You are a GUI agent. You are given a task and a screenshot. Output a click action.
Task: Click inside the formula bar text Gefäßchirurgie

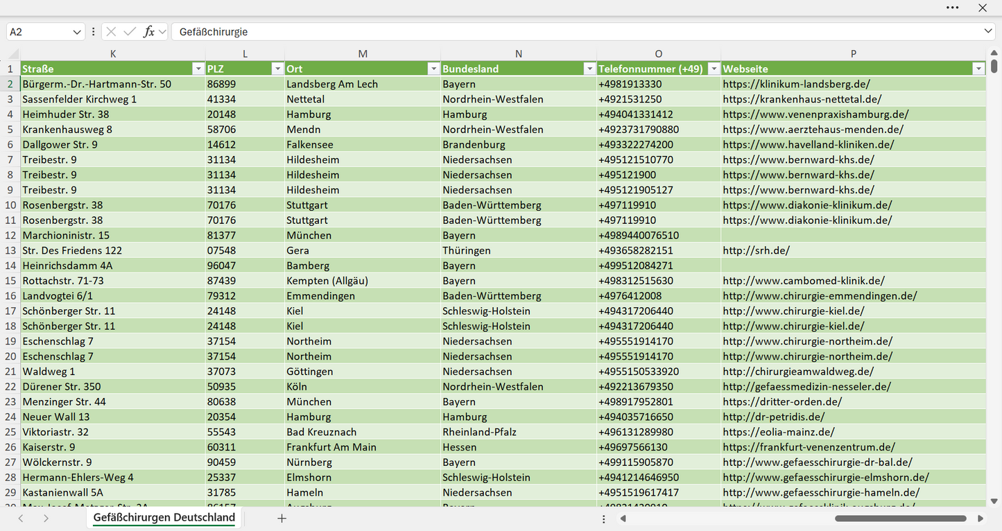pos(214,32)
